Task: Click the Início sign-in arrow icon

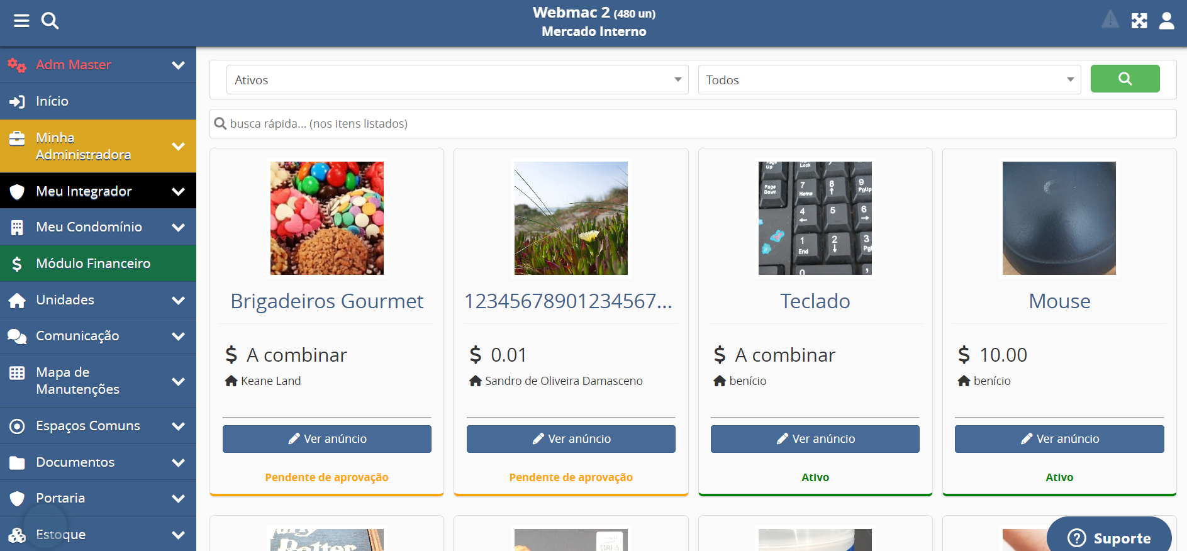Action: [17, 101]
